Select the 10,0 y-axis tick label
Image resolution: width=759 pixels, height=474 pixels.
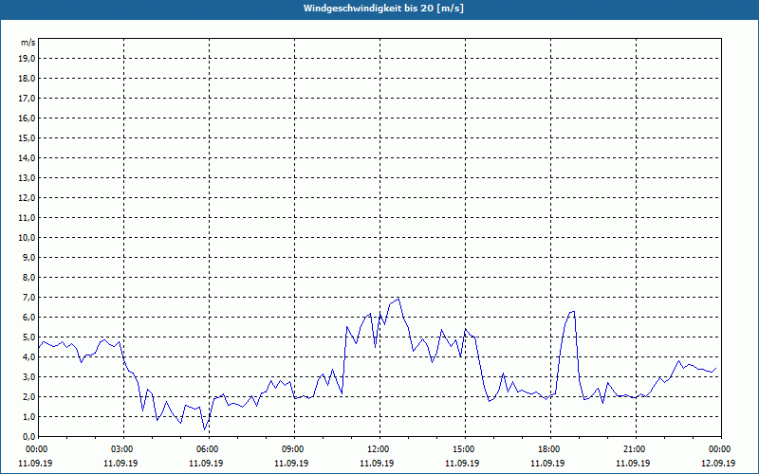27,237
